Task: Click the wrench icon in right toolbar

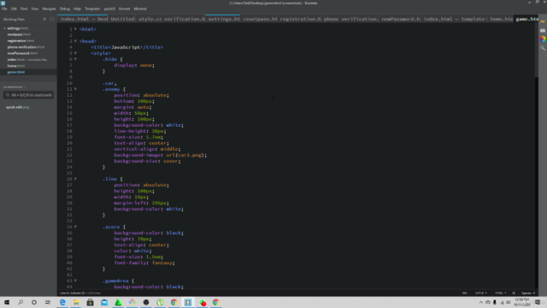Action: coord(543,48)
